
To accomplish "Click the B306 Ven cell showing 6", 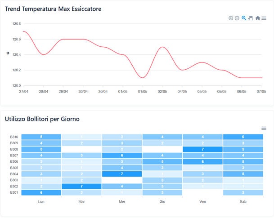I will 203,162.
